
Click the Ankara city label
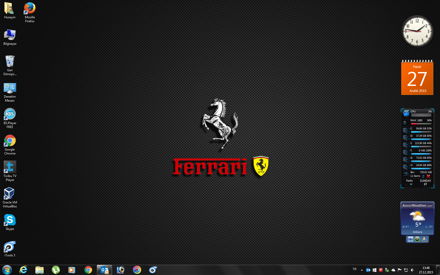coord(417,232)
